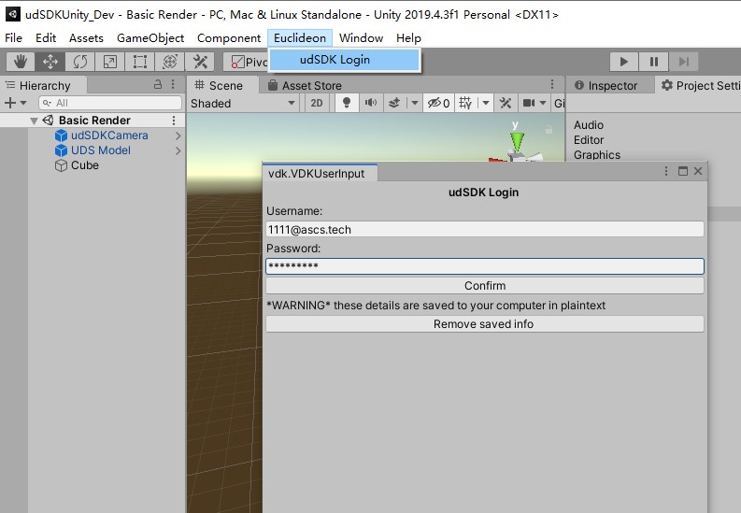Select udSDKCamera in Hierarchy
The height and width of the screenshot is (513, 741).
pyautogui.click(x=109, y=135)
